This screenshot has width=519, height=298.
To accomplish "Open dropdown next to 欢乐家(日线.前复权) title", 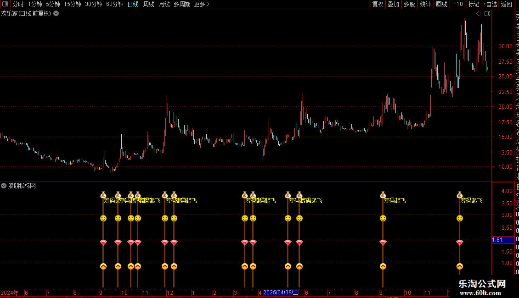I will pyautogui.click(x=56, y=14).
